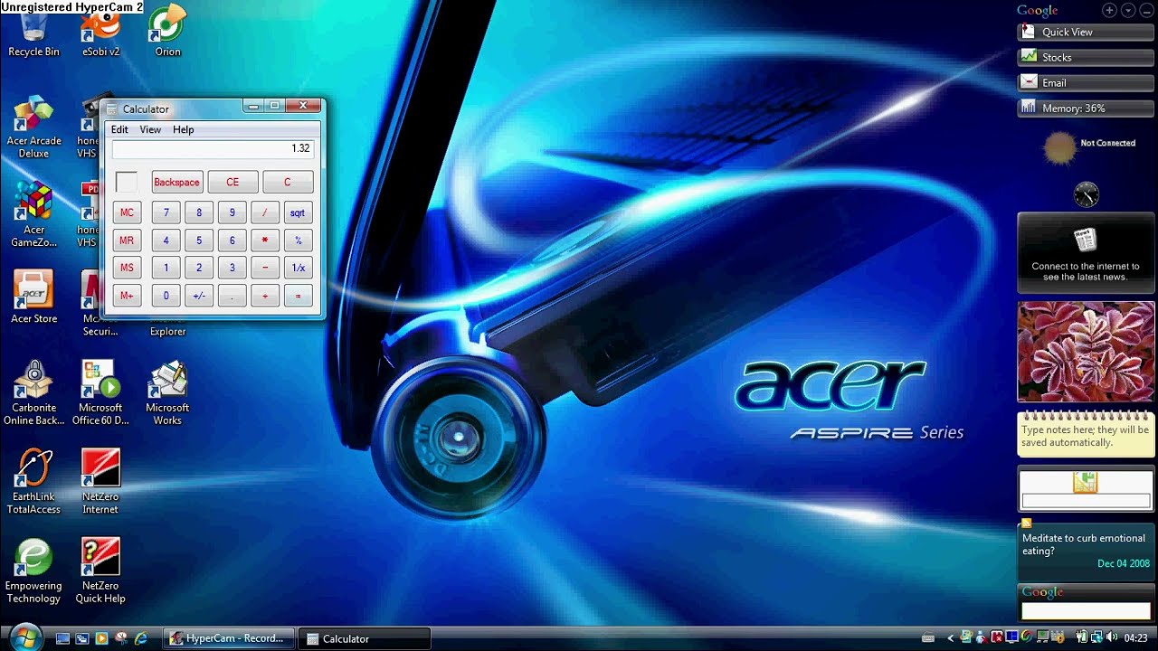This screenshot has height=651, width=1158.
Task: Click the divide key in Calculator
Action: [265, 213]
